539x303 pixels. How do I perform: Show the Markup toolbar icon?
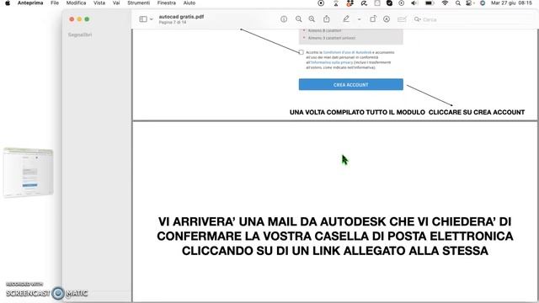[387, 19]
